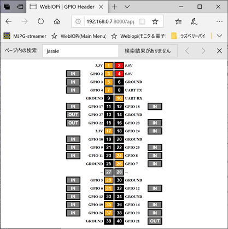Add page to favorites with star icon
Screen dimensions: 228x229
tap(155, 21)
